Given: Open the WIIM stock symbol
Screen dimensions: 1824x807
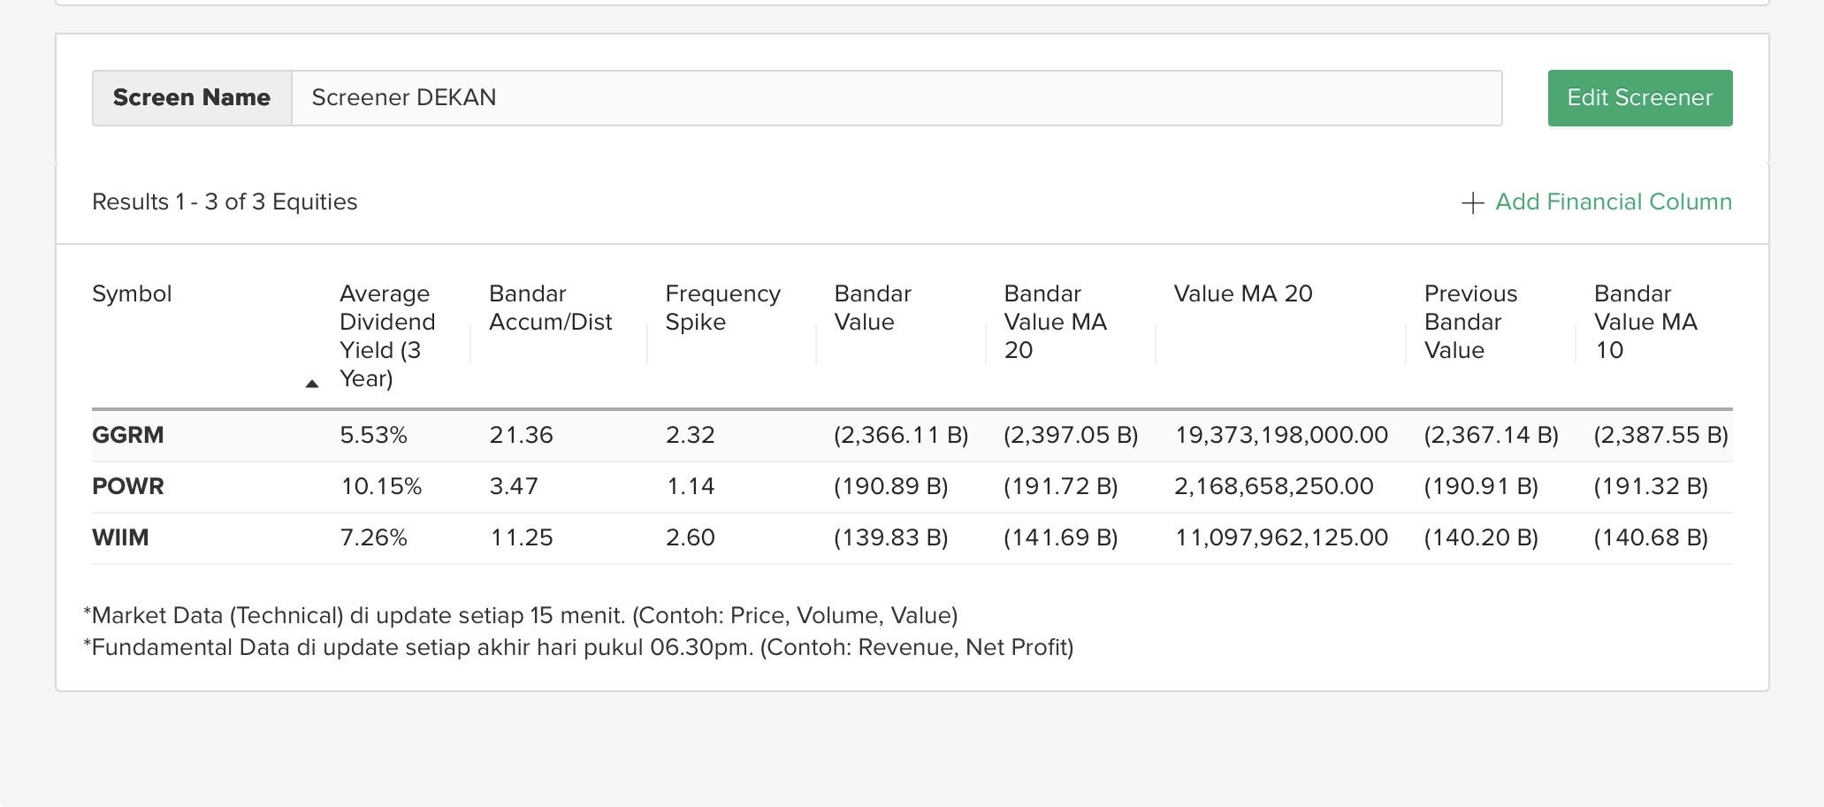Looking at the screenshot, I should [x=120, y=538].
